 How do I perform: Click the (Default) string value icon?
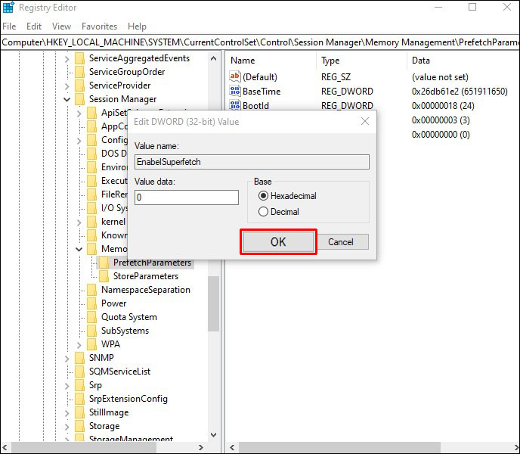point(235,76)
